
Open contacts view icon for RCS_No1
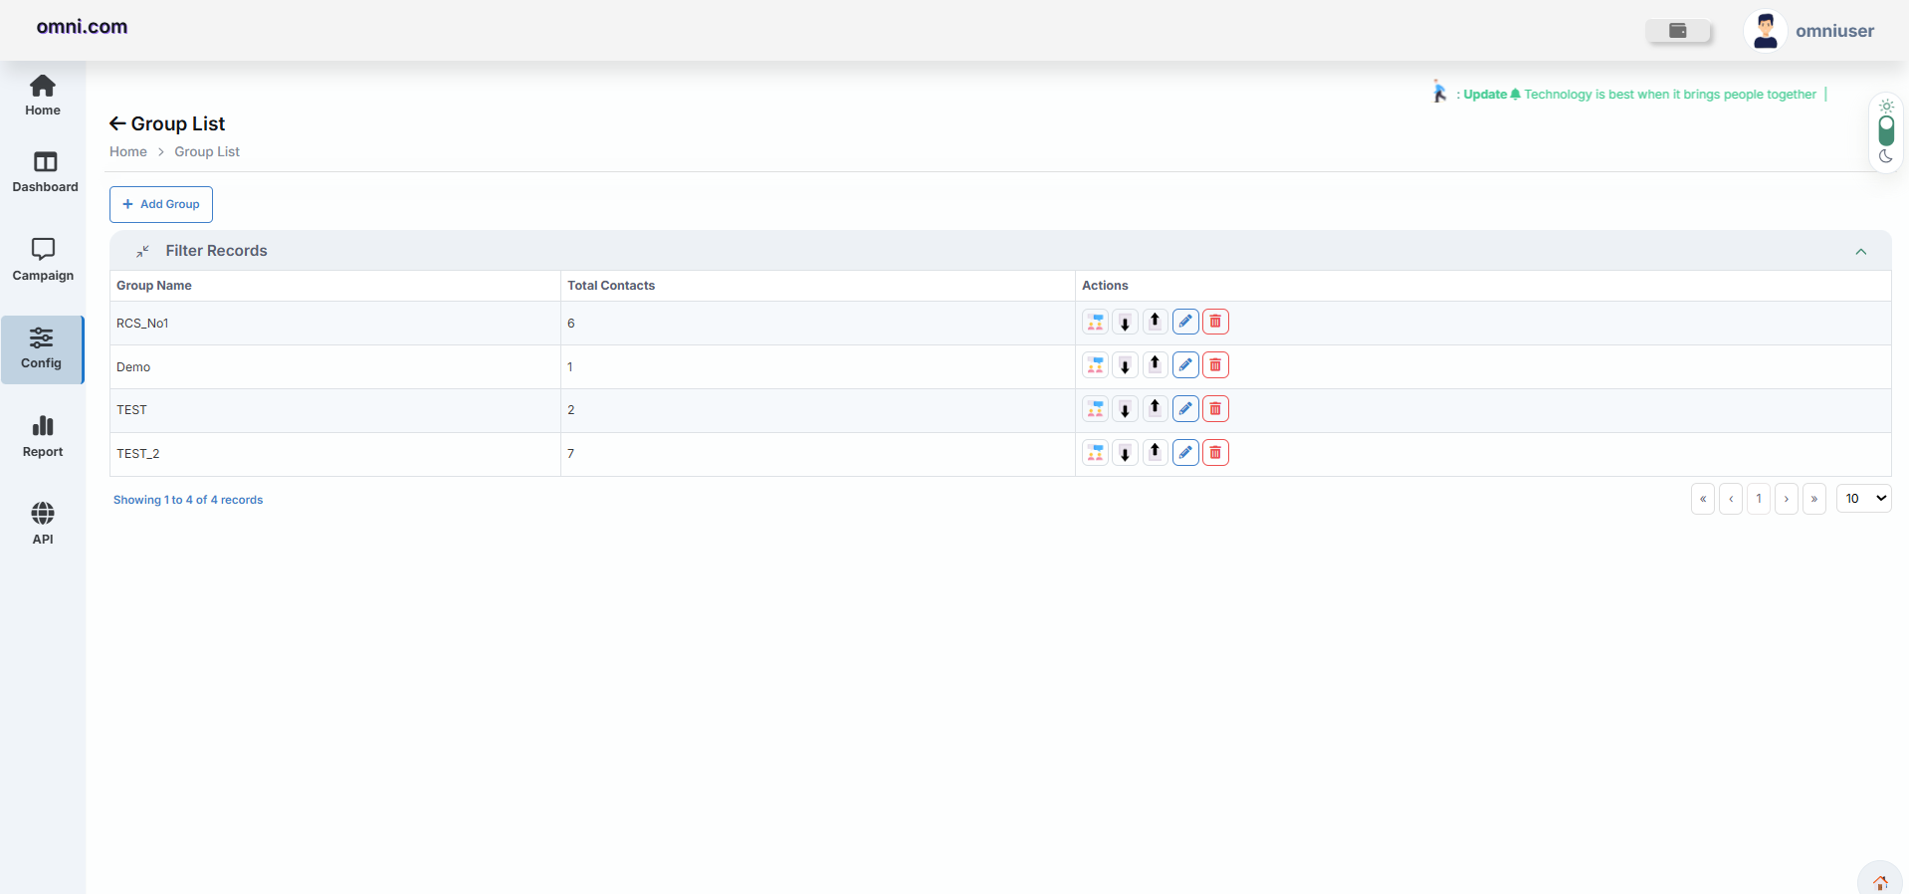(x=1095, y=322)
